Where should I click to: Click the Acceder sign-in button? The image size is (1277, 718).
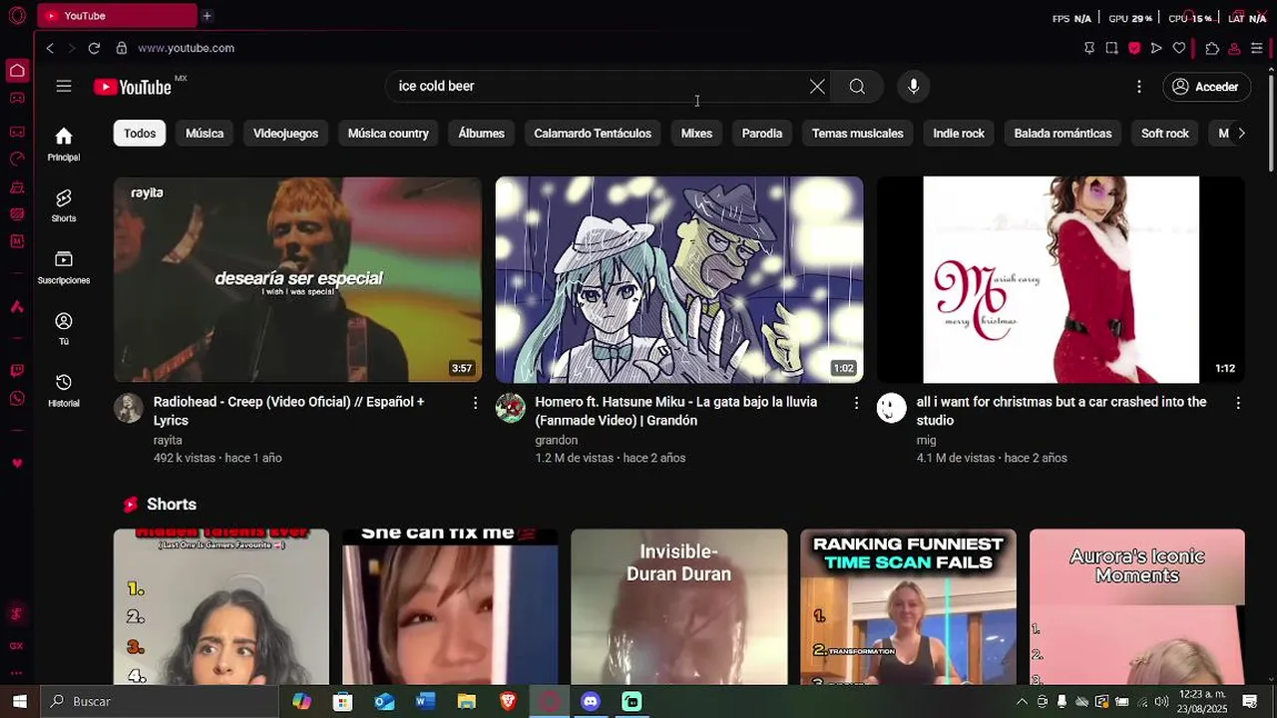1205,87
